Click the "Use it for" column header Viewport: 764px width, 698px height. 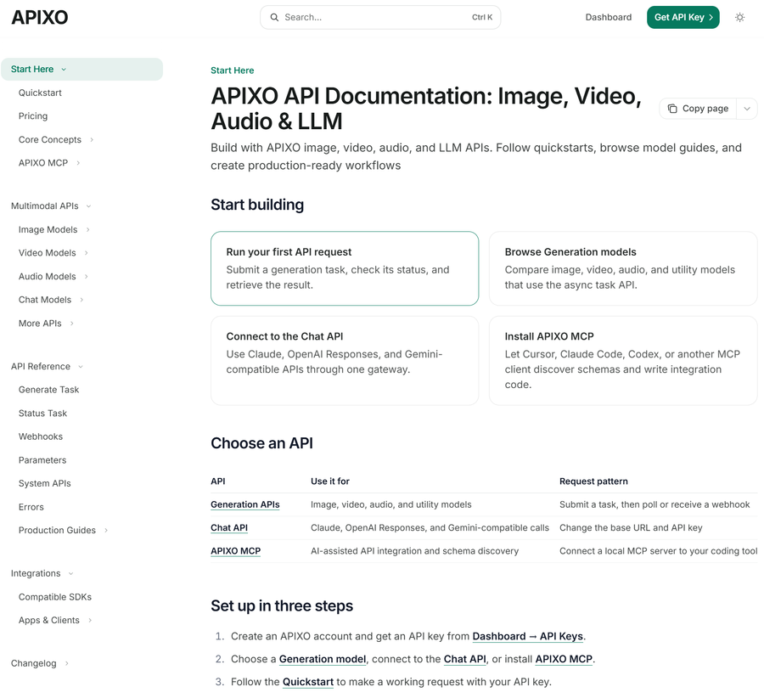[x=330, y=481]
